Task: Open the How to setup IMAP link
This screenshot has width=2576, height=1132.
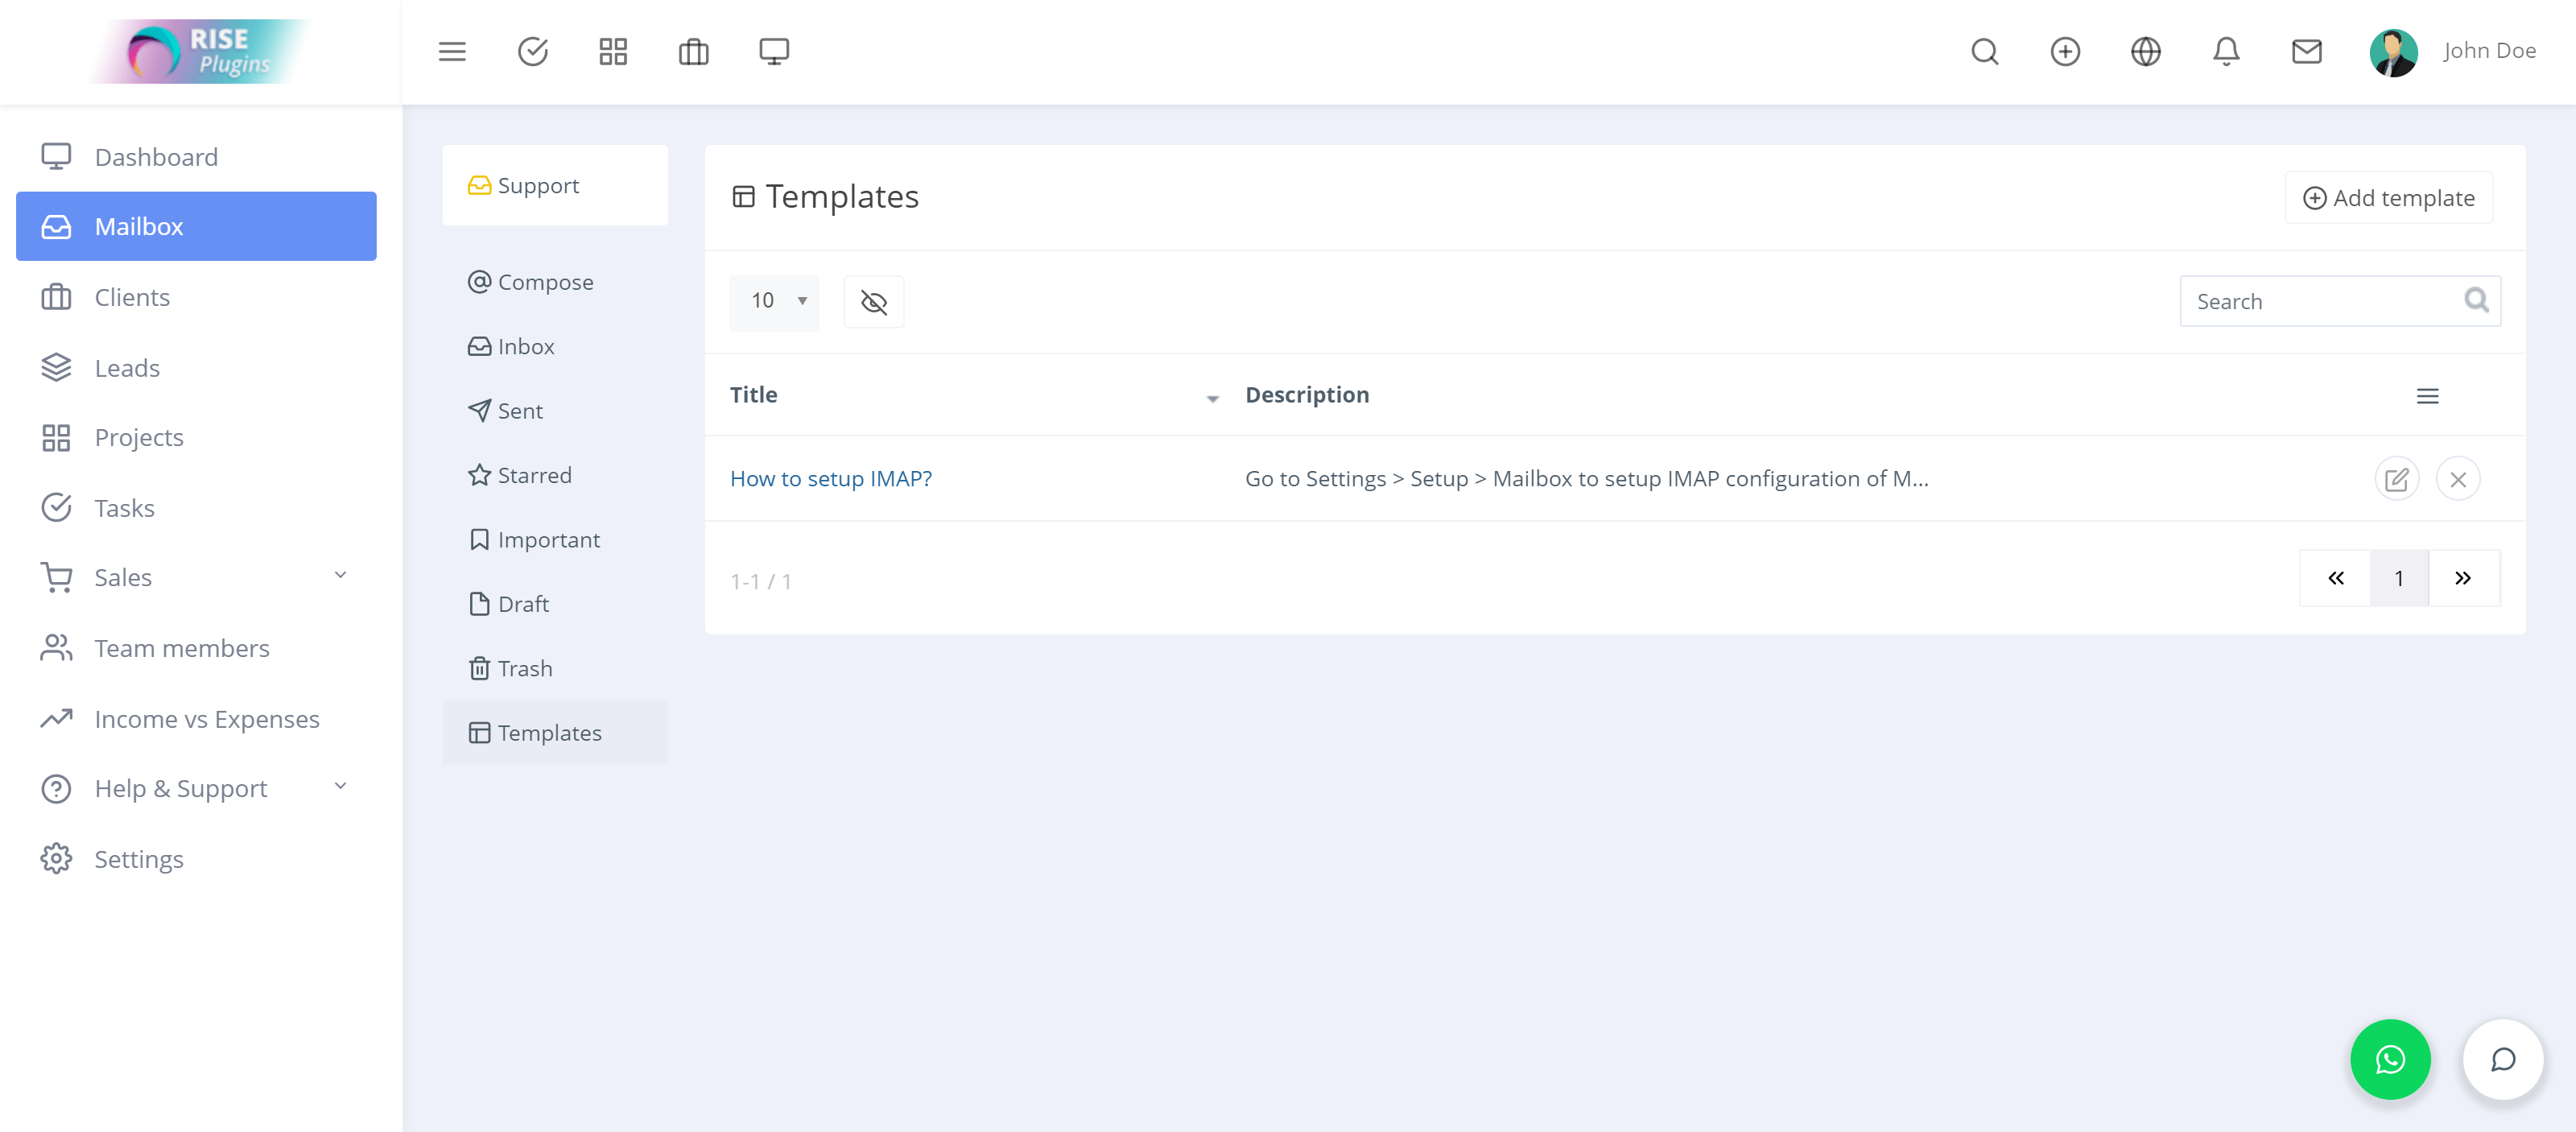Action: [x=830, y=478]
